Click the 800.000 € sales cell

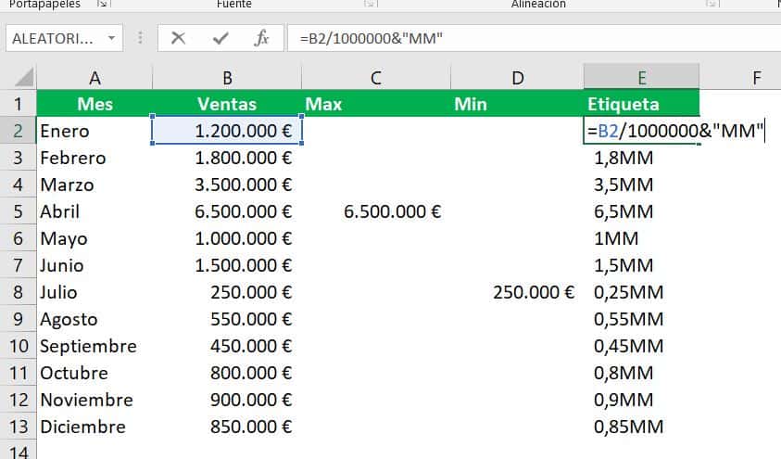tap(227, 373)
